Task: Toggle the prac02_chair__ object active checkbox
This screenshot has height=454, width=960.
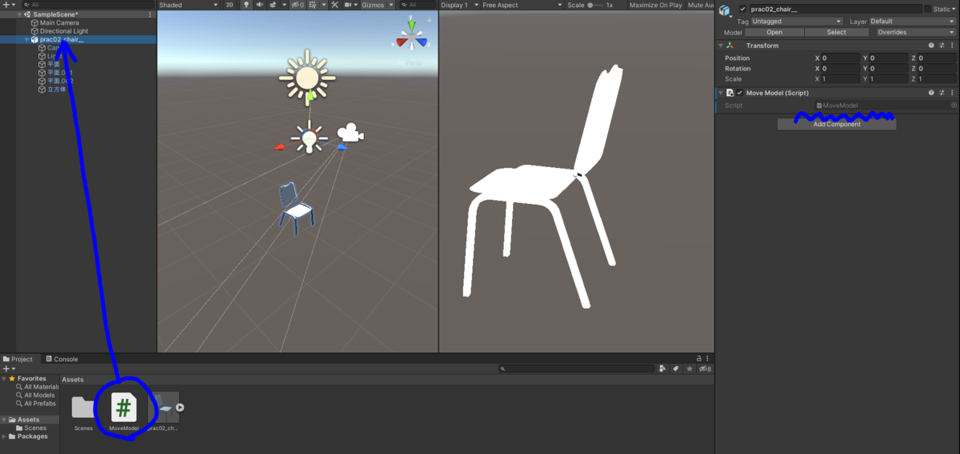Action: tap(742, 9)
